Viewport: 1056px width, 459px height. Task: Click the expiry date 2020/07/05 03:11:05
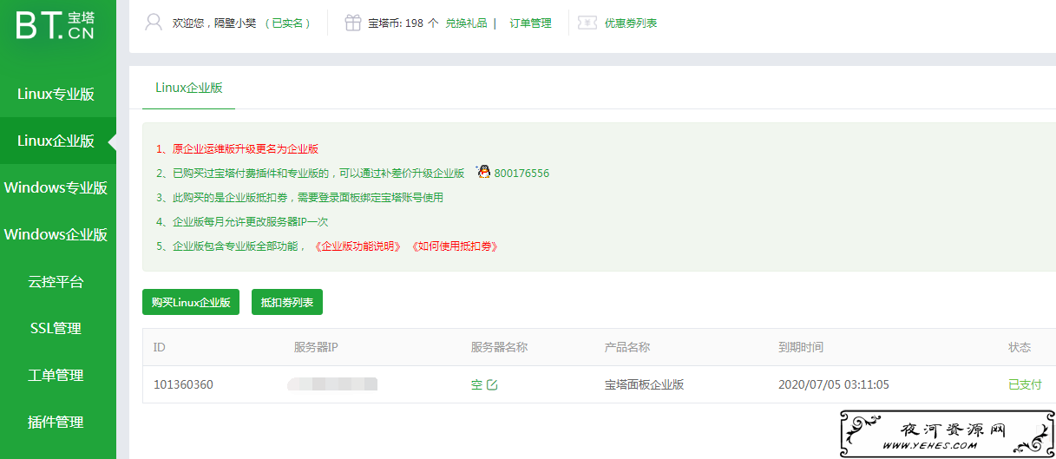834,384
